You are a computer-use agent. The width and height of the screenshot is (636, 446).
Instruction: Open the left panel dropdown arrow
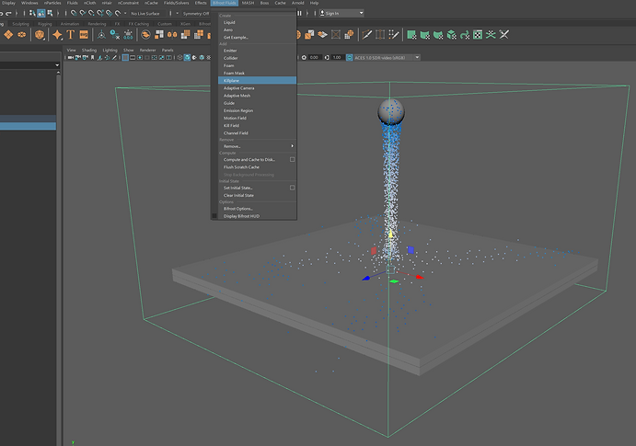57,65
